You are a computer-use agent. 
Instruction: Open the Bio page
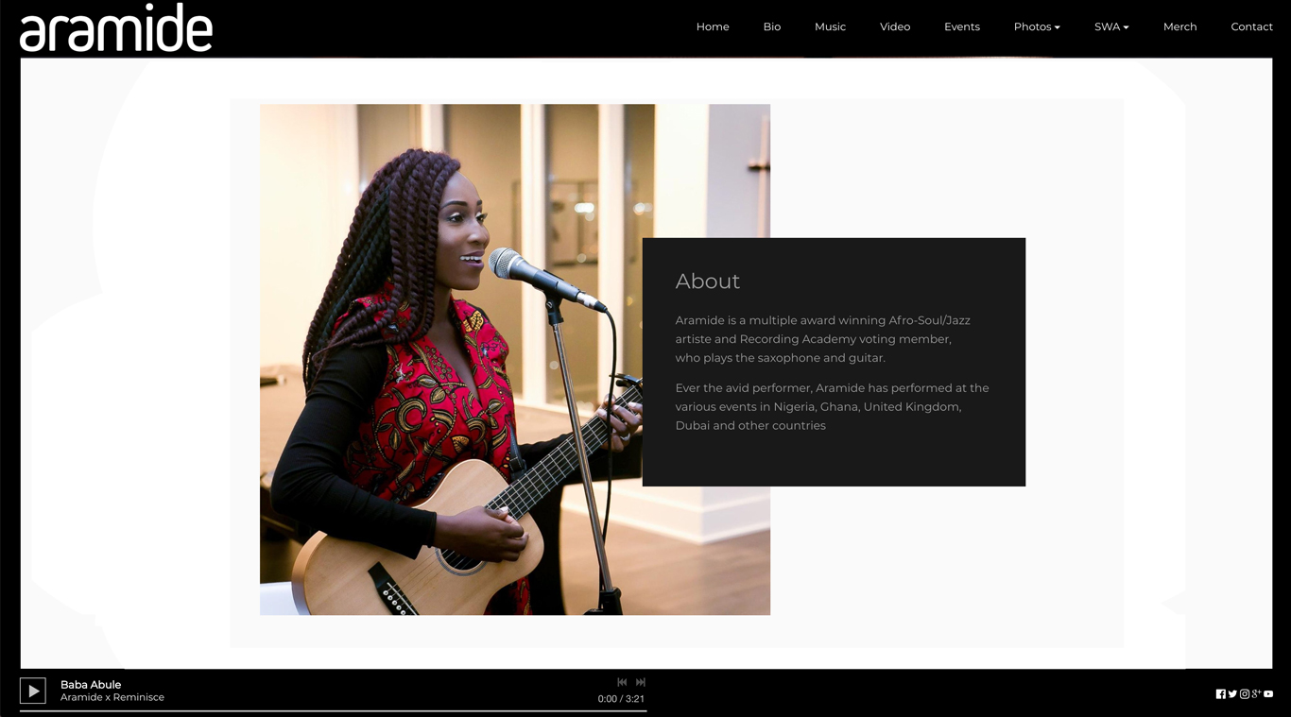coord(772,26)
